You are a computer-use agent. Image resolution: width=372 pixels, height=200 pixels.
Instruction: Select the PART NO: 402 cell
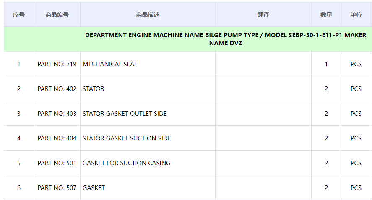[57, 89]
